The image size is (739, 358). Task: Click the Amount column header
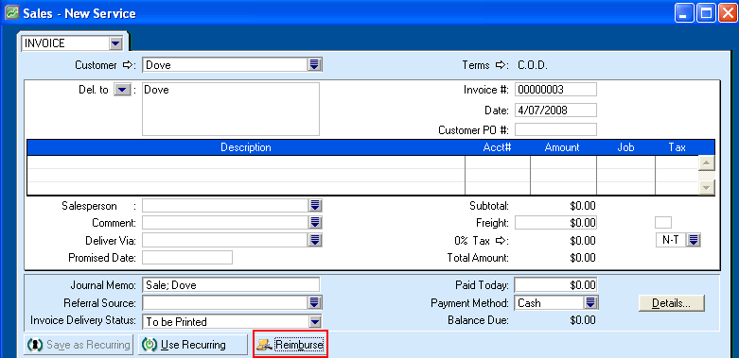click(563, 147)
